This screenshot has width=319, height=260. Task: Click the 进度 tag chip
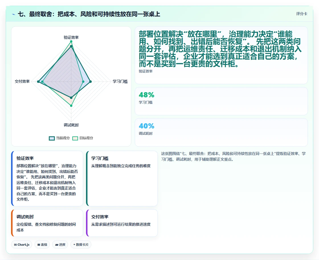pos(60,245)
